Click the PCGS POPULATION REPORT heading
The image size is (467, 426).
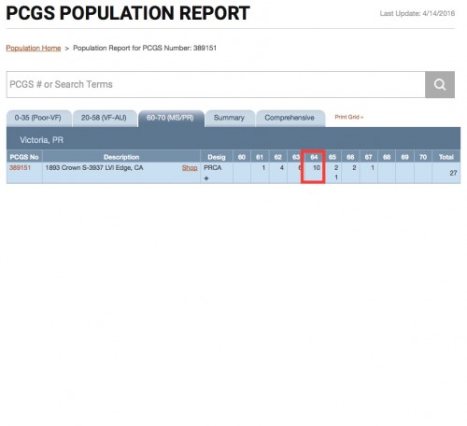(128, 13)
